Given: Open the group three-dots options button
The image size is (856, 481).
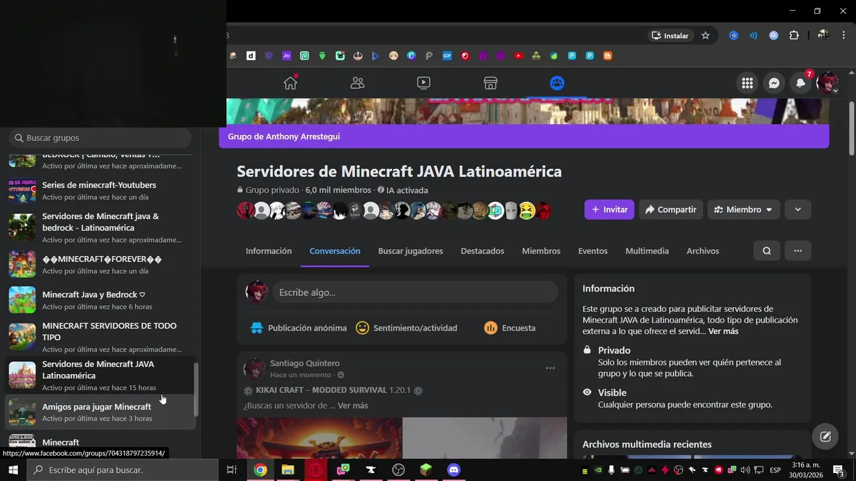Looking at the screenshot, I should (798, 251).
